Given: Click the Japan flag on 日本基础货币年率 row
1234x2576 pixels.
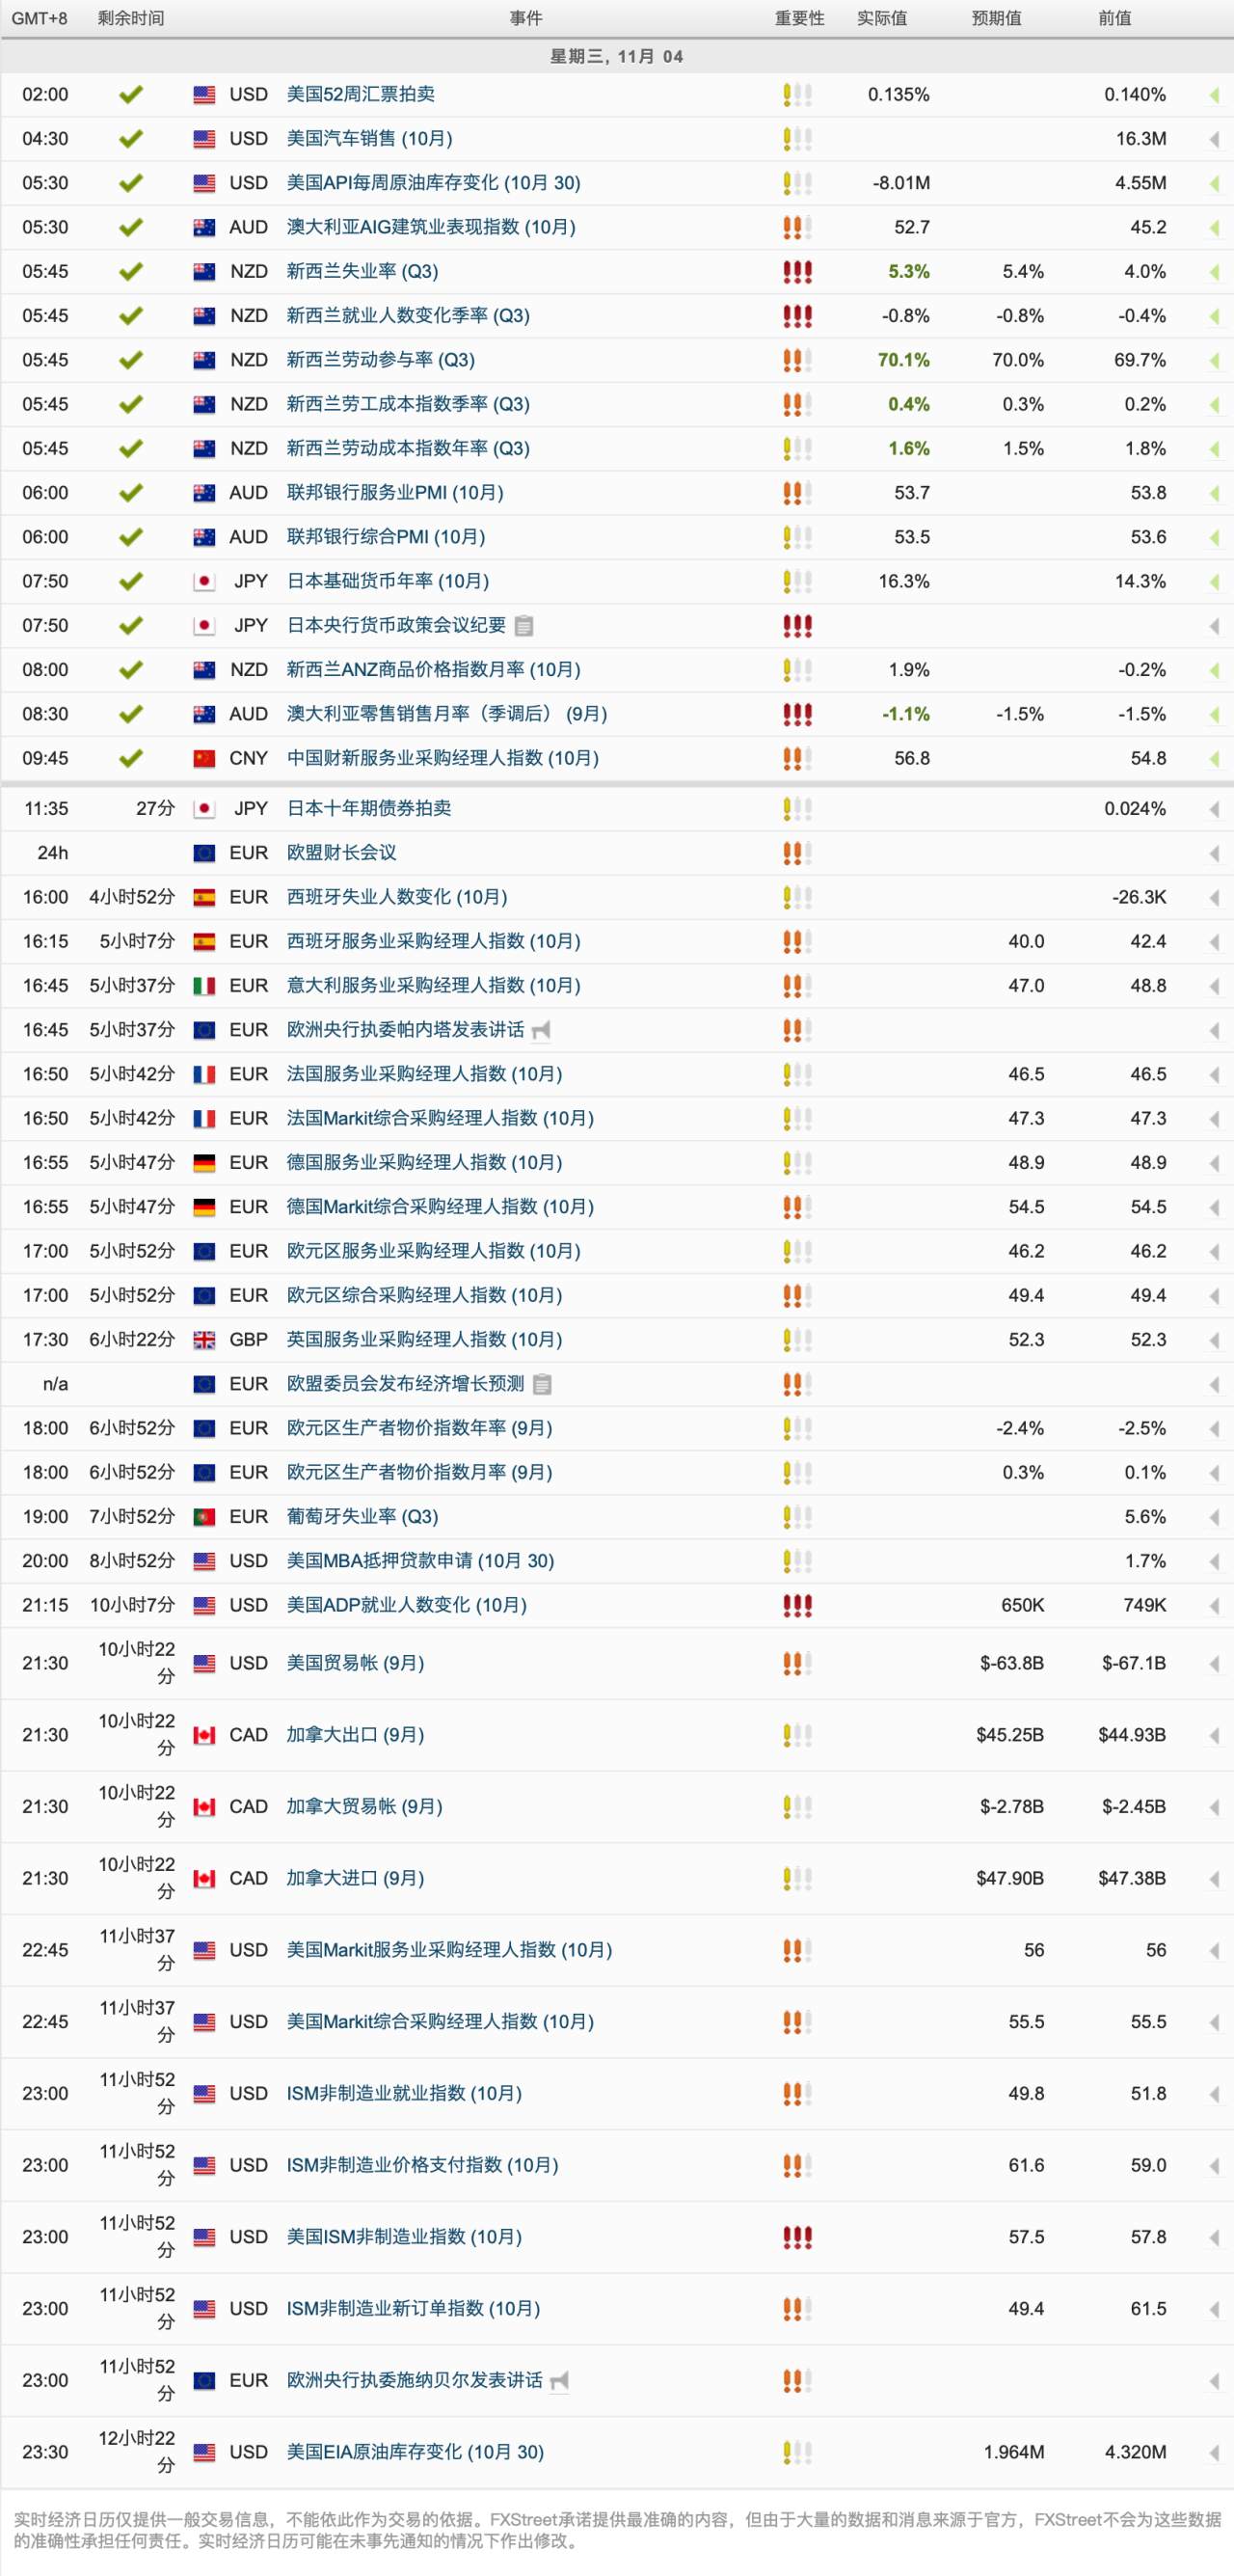Looking at the screenshot, I should tap(204, 581).
